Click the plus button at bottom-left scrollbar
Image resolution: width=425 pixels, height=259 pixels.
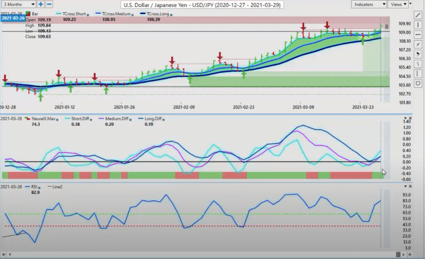click(4, 254)
